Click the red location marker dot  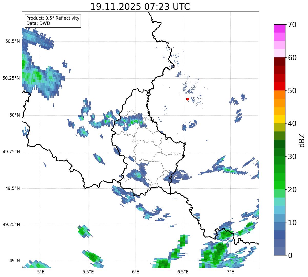pyautogui.click(x=188, y=99)
